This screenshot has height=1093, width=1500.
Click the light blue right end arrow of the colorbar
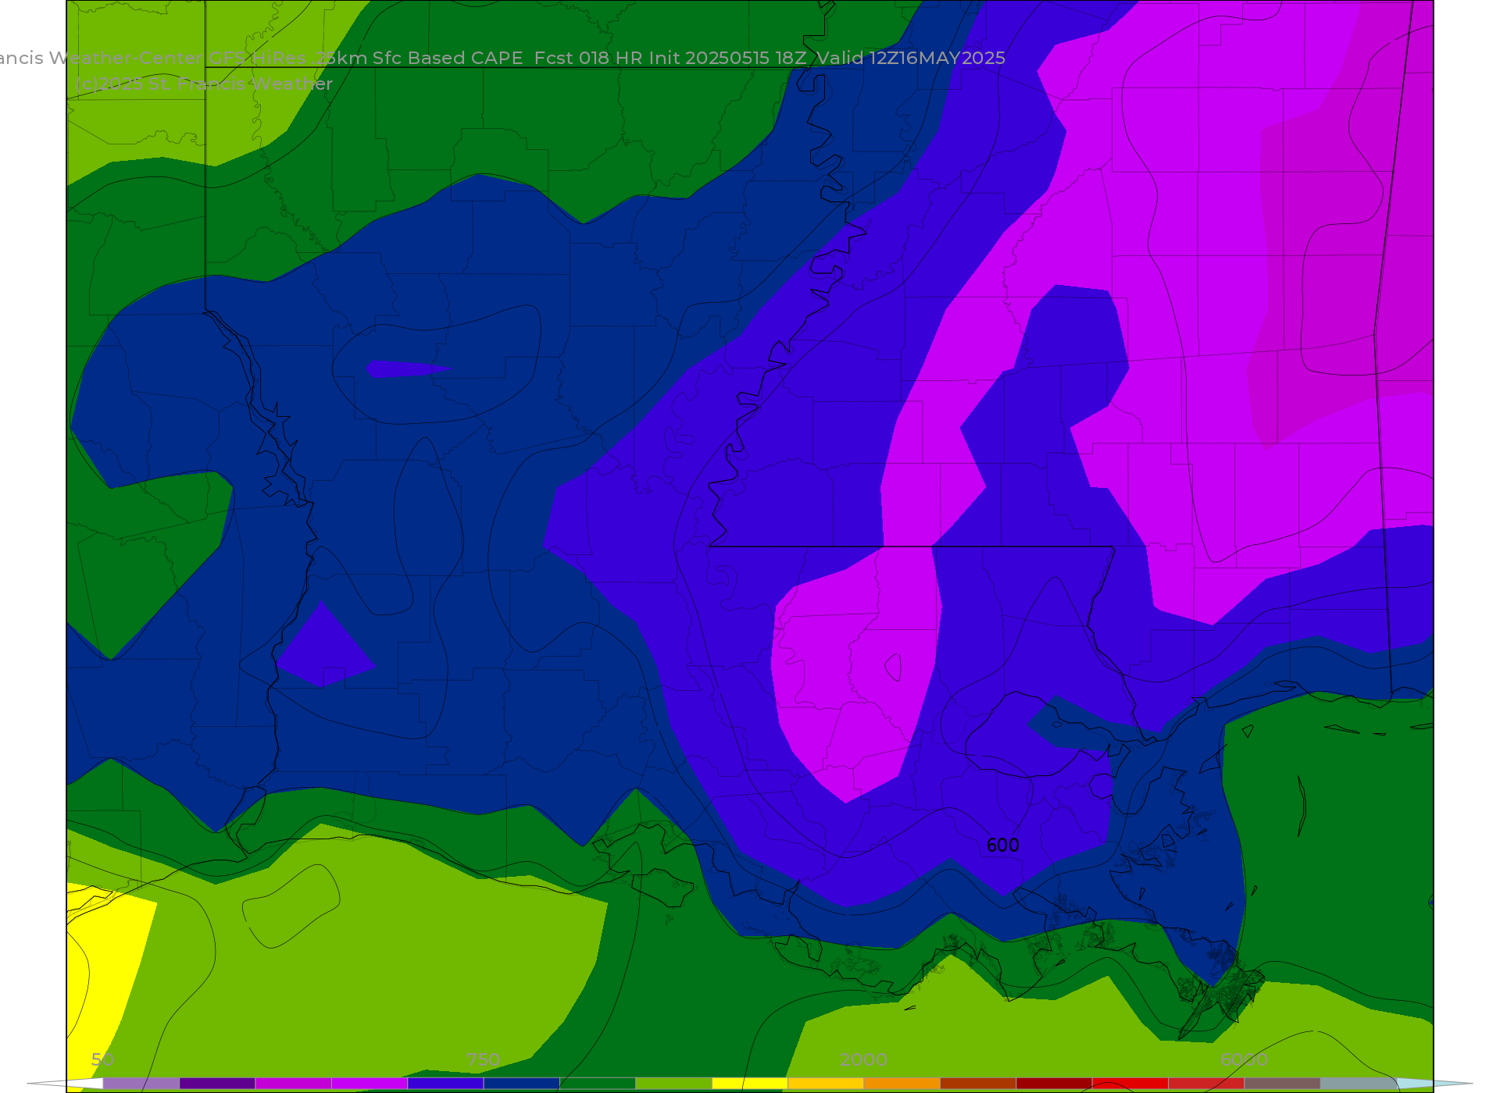(1434, 1084)
